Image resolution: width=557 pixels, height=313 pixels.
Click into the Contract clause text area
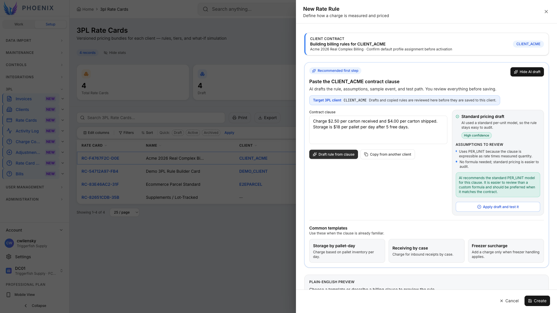click(378, 130)
